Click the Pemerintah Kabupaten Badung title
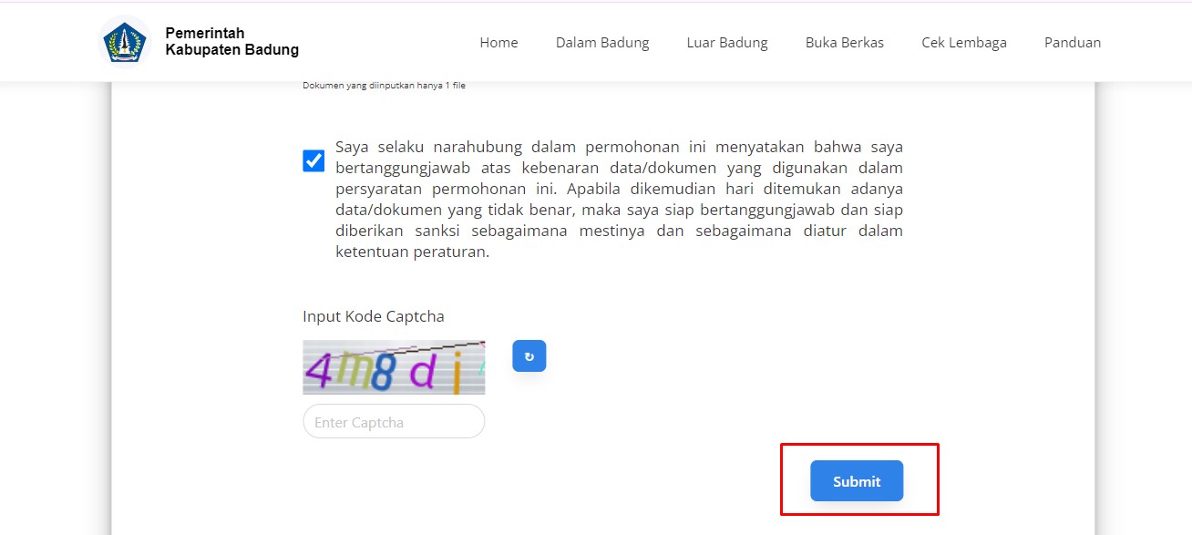The image size is (1192, 535). (231, 42)
